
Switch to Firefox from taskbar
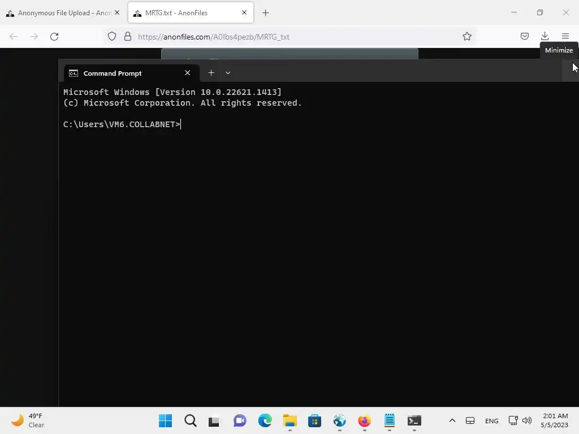click(x=365, y=420)
